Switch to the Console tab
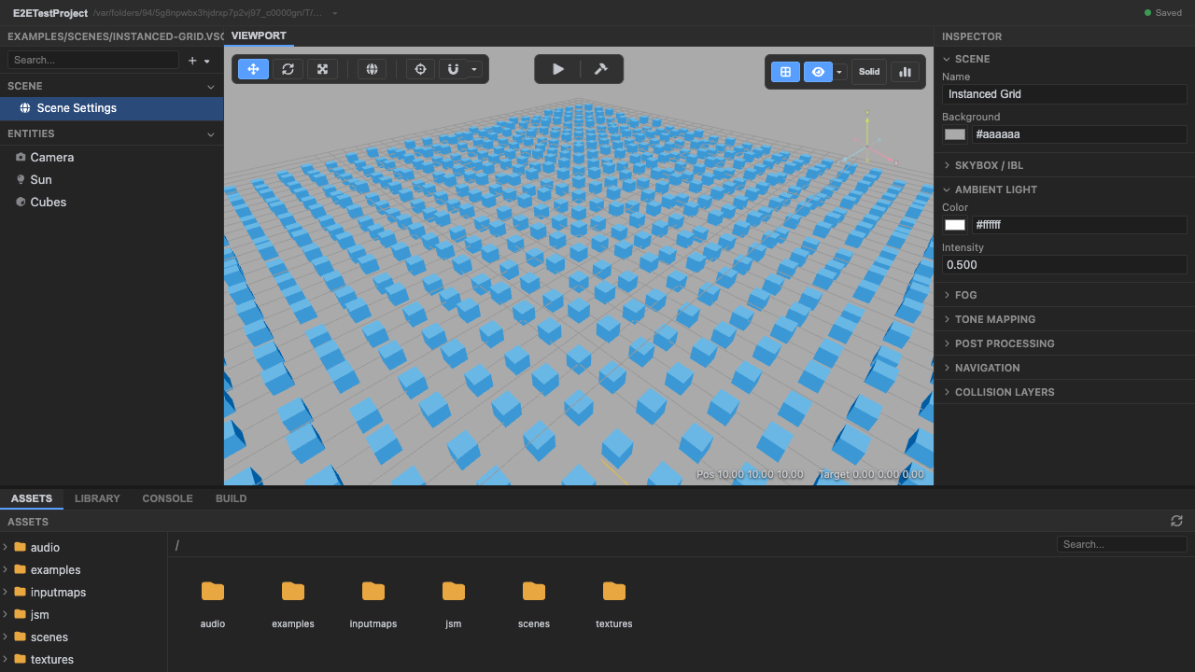This screenshot has width=1195, height=672. (x=167, y=498)
